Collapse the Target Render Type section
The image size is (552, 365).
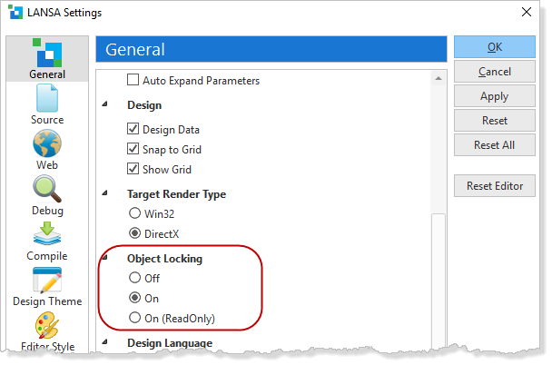tap(104, 193)
